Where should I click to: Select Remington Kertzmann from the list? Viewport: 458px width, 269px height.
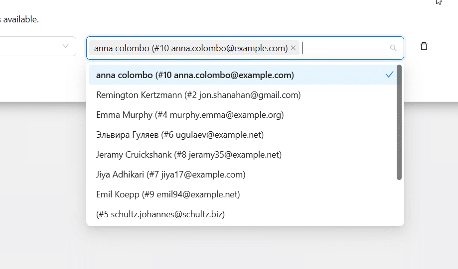[x=198, y=95]
